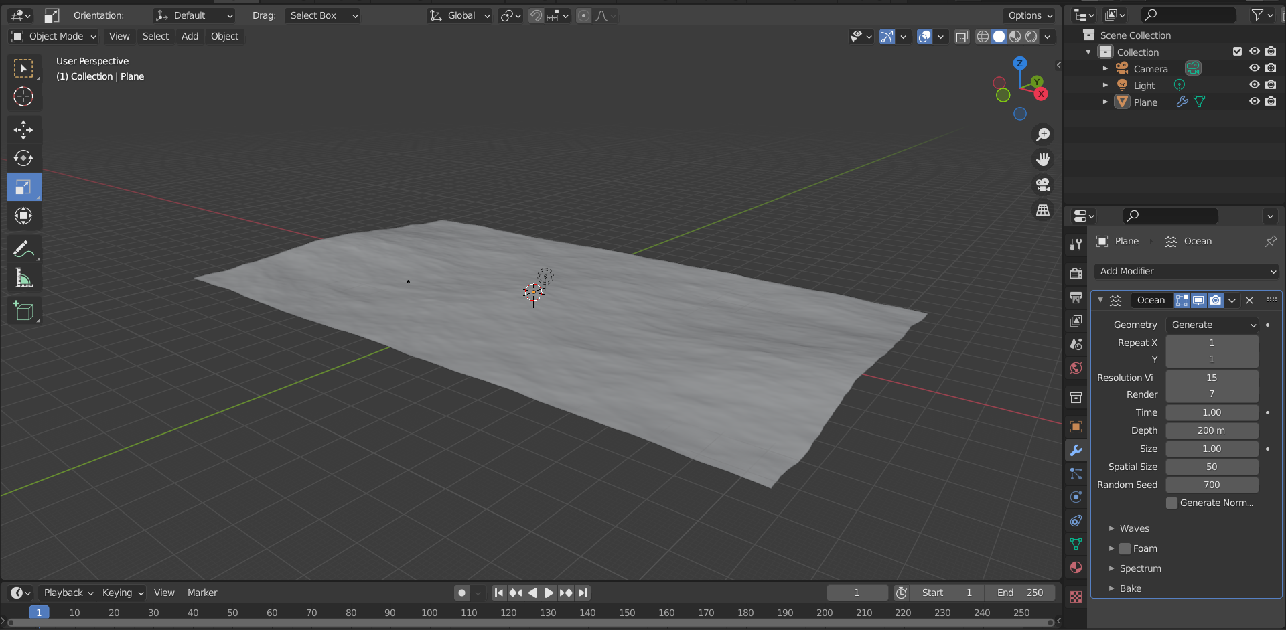This screenshot has width=1286, height=630.
Task: Choose the Add Cube tool
Action: (23, 311)
